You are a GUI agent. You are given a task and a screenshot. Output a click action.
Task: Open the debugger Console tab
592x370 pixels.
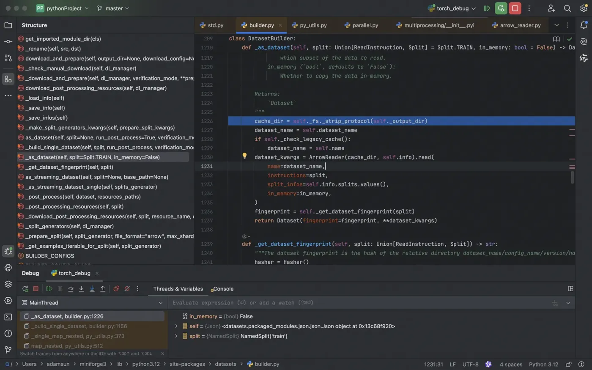tap(222, 289)
